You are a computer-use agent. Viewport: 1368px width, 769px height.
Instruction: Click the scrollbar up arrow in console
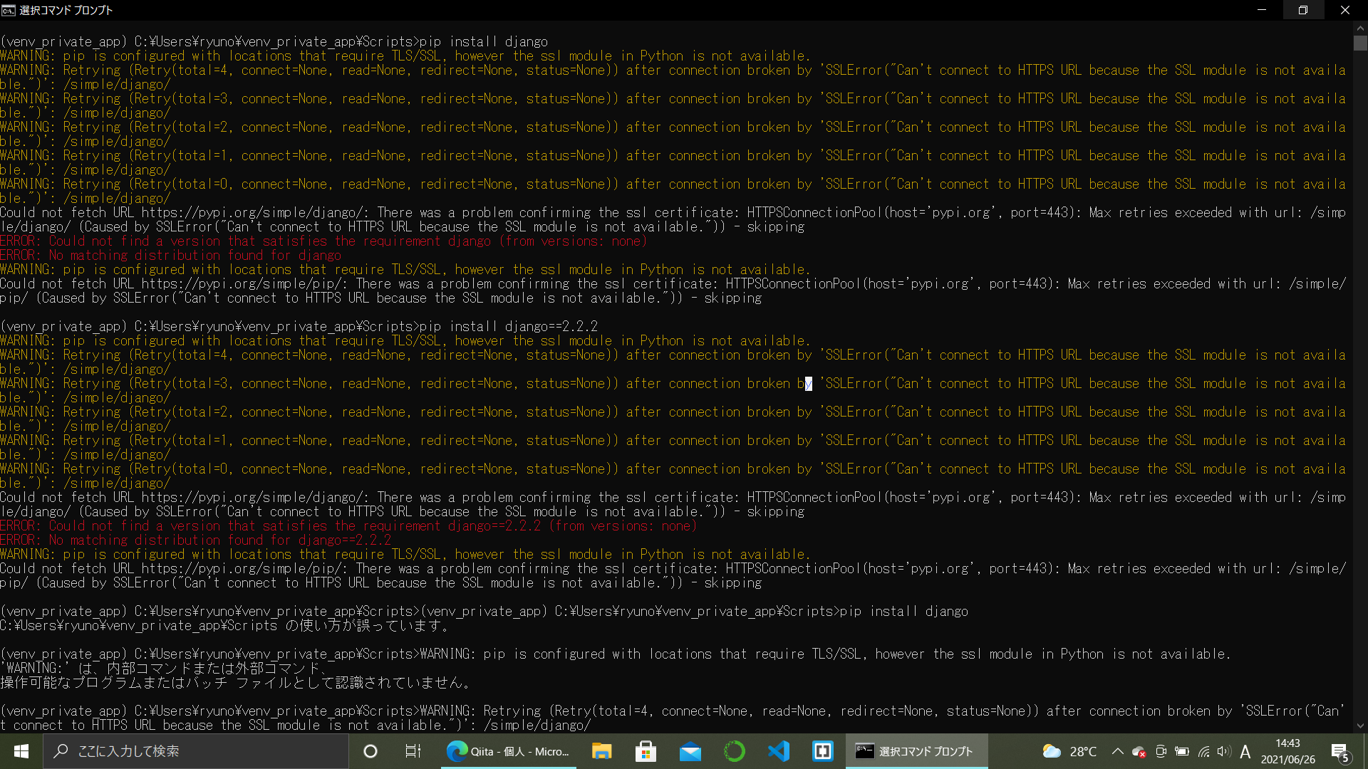[x=1360, y=28]
